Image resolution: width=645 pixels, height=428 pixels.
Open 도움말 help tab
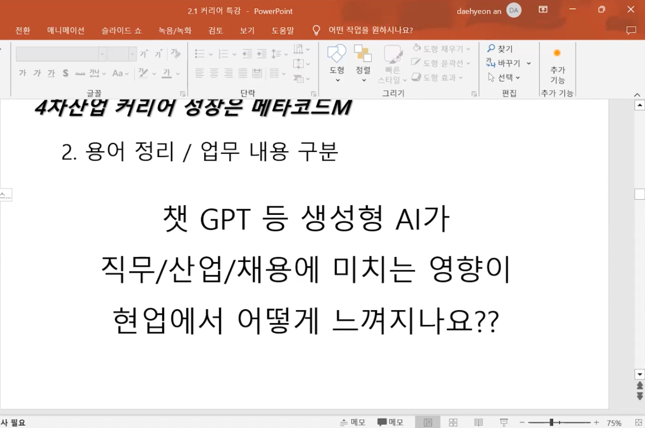(x=282, y=30)
